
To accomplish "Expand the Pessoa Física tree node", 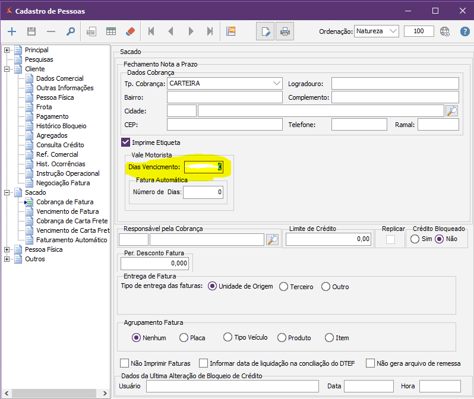I will pyautogui.click(x=7, y=249).
